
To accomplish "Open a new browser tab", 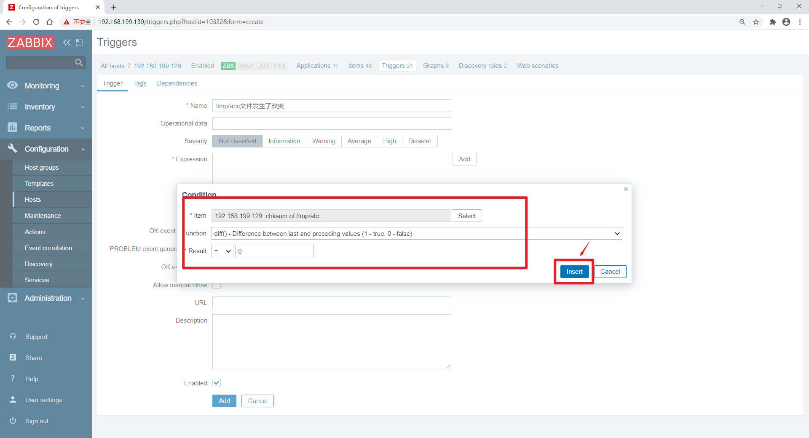I will pos(114,7).
